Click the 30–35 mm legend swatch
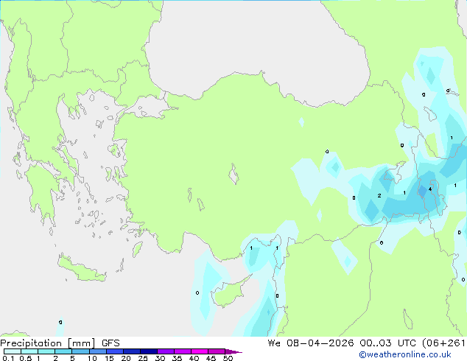 166,351
